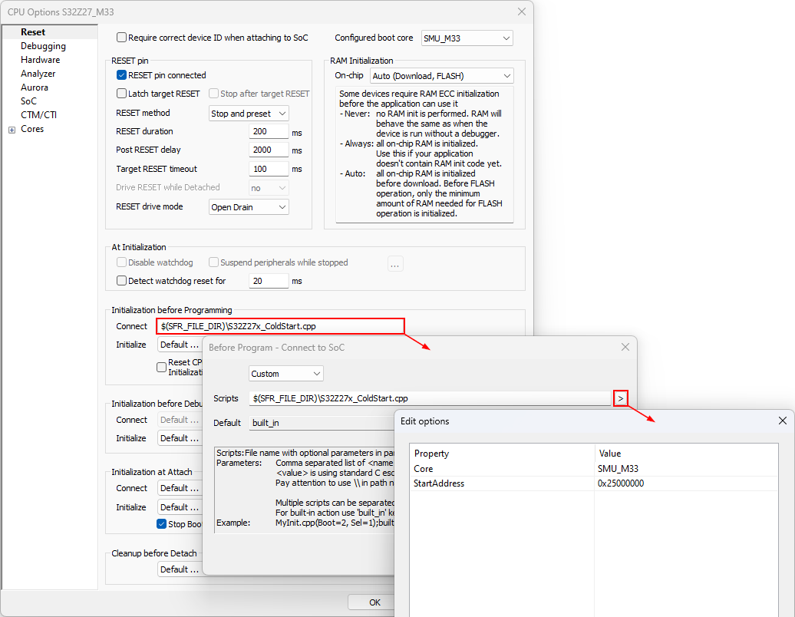Open the On-chip RAM initialization dropdown
This screenshot has height=617, width=795.
pyautogui.click(x=441, y=76)
